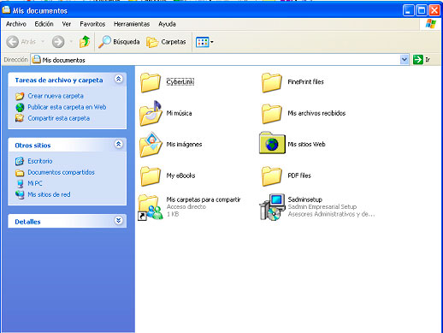
Task: Go to Documentos compartidos link
Action: 61,172
